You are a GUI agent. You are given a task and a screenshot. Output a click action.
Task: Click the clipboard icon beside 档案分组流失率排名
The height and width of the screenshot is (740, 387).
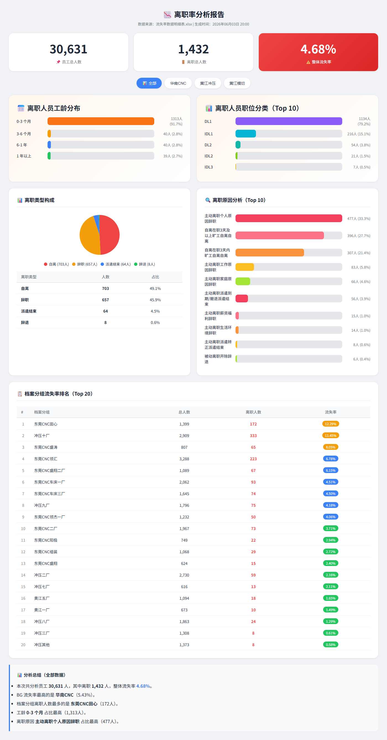[20, 394]
